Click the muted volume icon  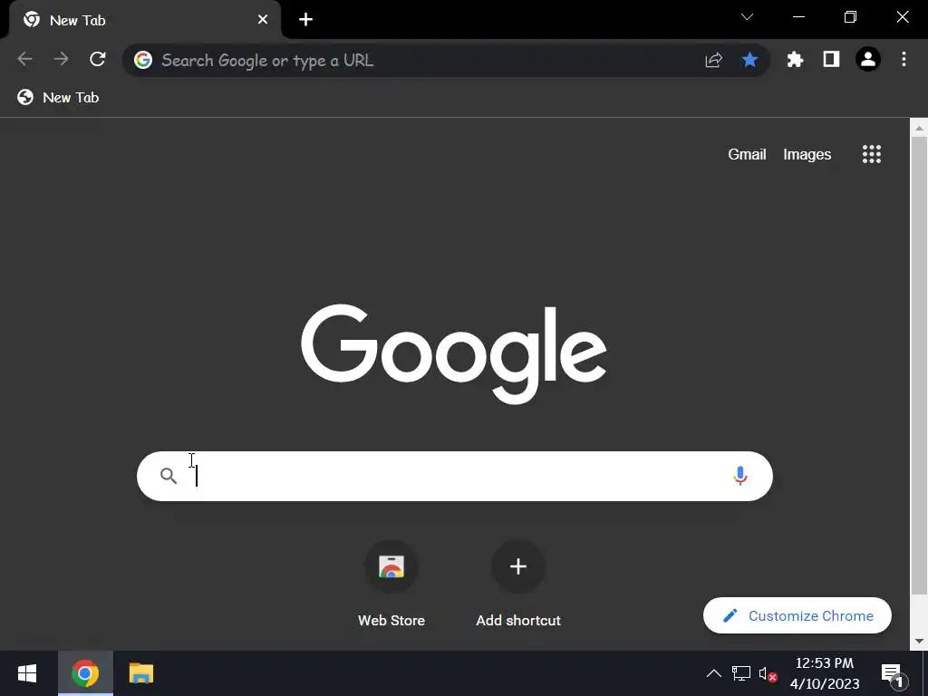click(768, 674)
